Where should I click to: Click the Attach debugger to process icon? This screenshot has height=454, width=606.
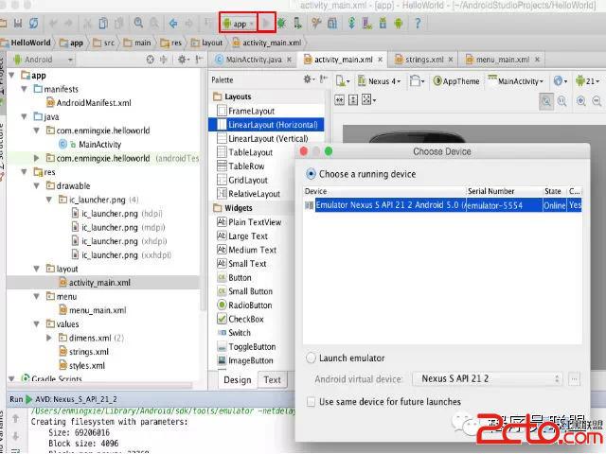coord(297,24)
